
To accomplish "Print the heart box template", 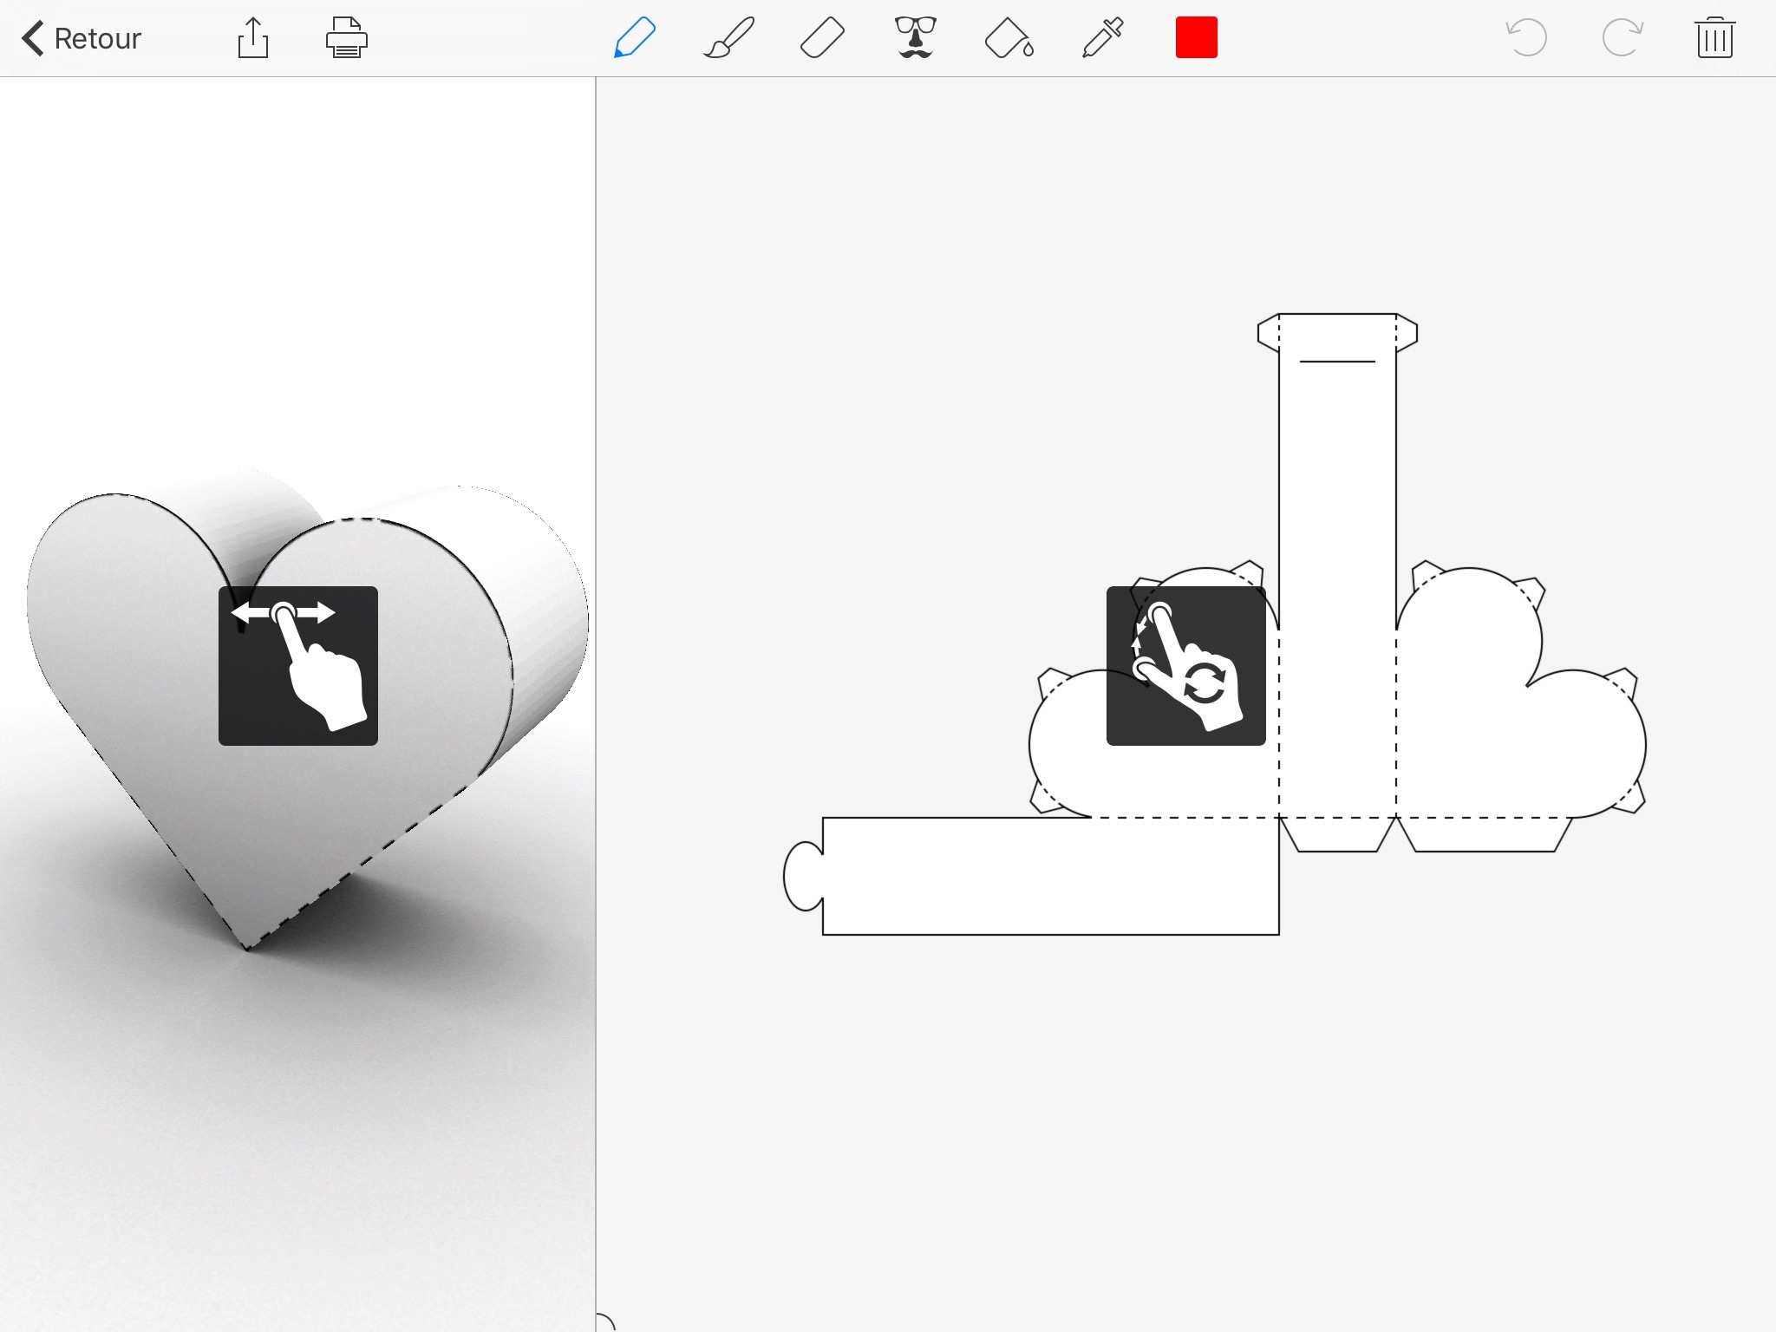I will pyautogui.click(x=347, y=38).
